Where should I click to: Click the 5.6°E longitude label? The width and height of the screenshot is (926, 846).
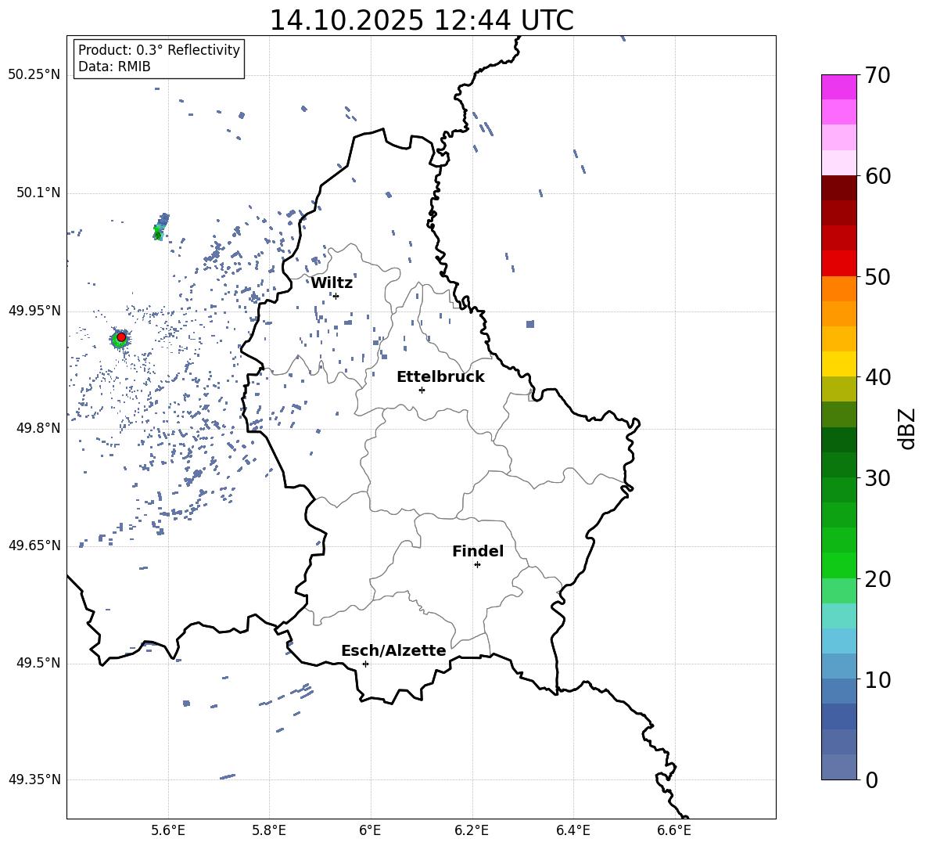pos(167,830)
